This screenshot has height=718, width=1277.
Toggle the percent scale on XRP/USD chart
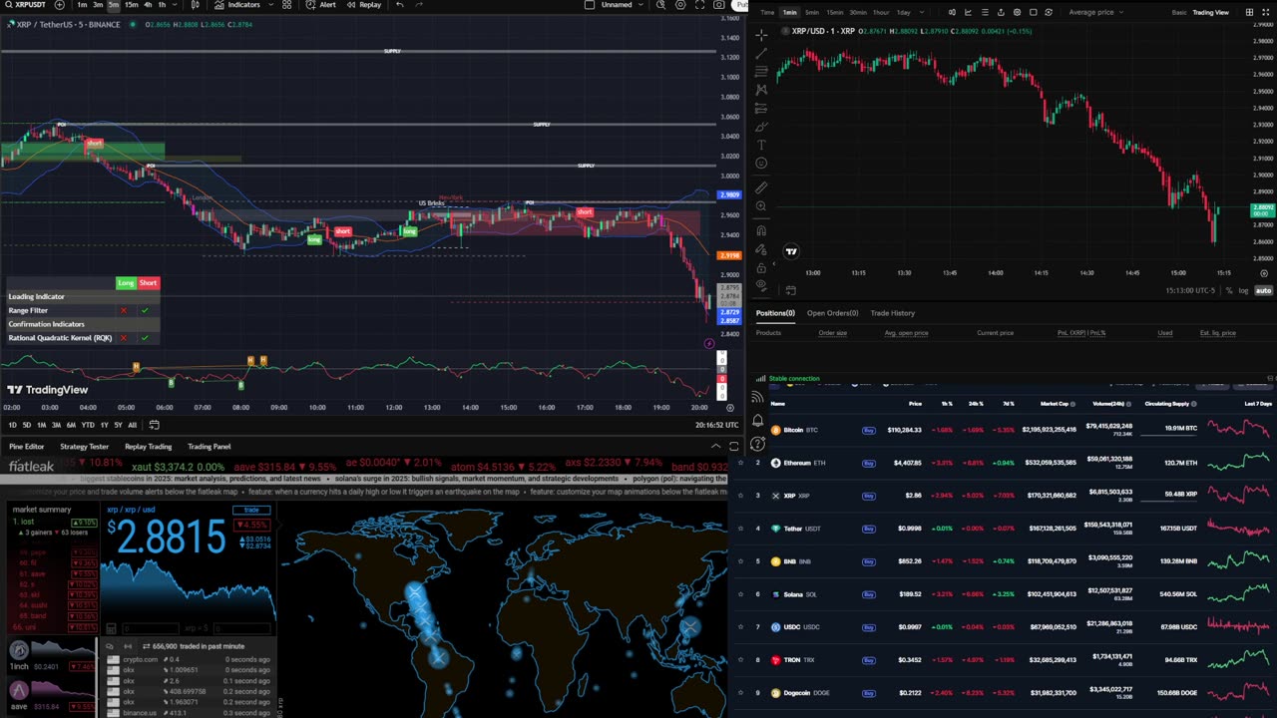(x=1229, y=290)
